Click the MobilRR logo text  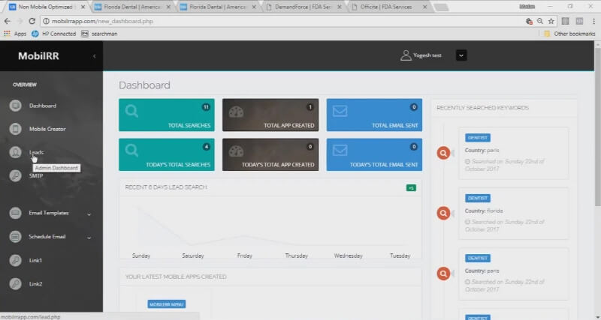[x=39, y=55]
